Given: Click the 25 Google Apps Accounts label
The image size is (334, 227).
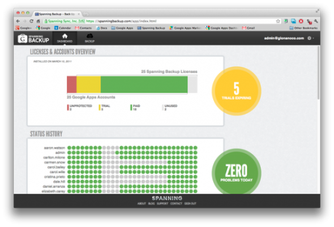Looking at the screenshot, I should click(x=91, y=97).
